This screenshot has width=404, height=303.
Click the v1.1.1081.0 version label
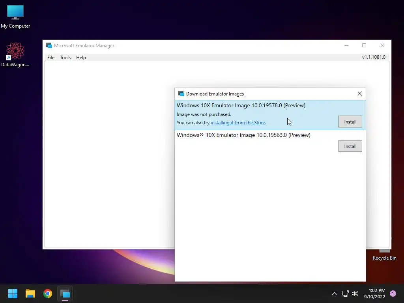pos(374,57)
